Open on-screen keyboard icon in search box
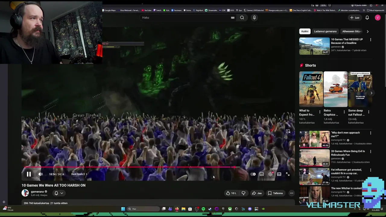This screenshot has width=386, height=217. coord(233,17)
